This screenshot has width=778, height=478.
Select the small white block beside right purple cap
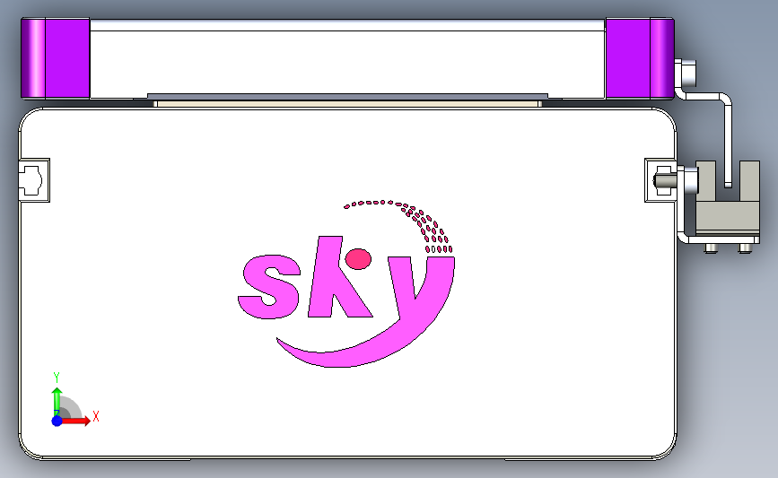coord(686,73)
